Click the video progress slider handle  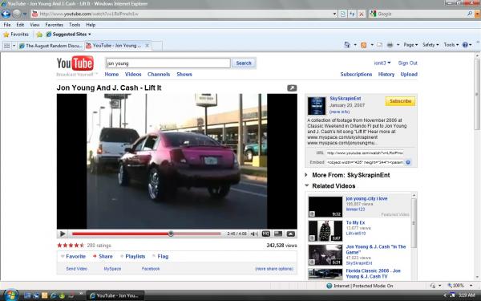(x=171, y=234)
